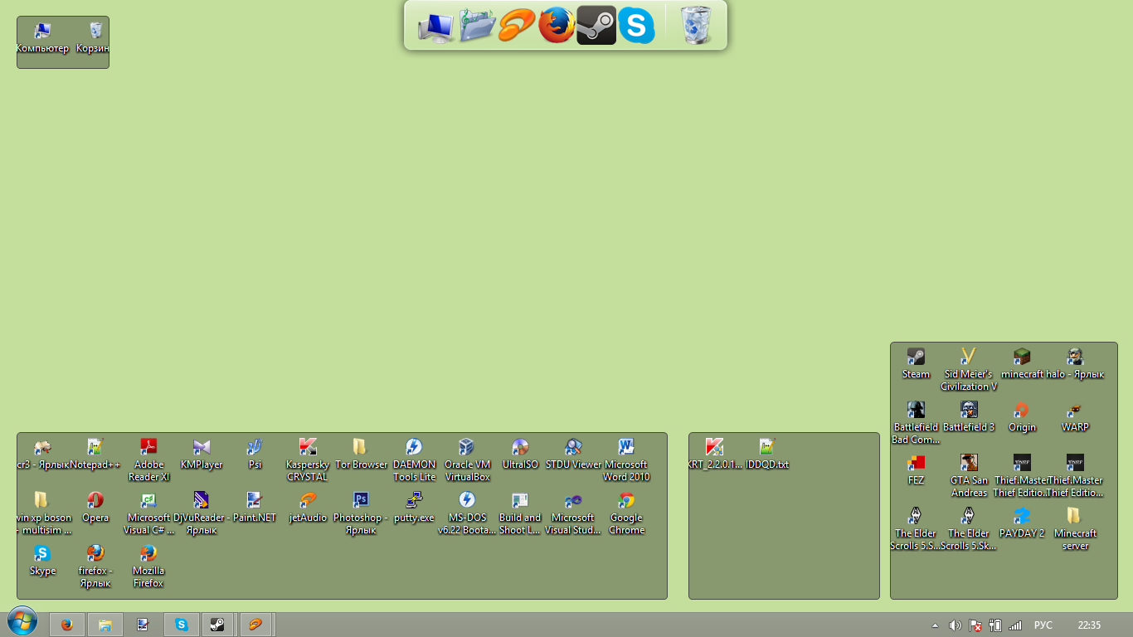1133x637 pixels.
Task: Open the Adobe Reader XI shortcut
Action: (x=148, y=460)
